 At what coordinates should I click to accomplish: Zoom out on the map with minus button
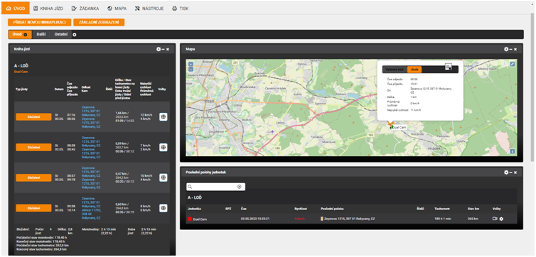click(191, 69)
